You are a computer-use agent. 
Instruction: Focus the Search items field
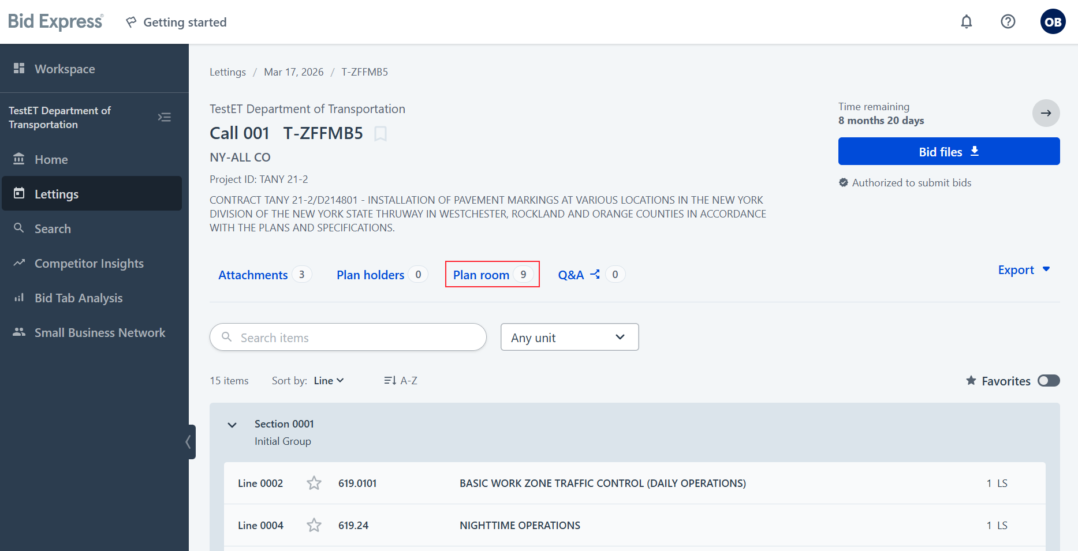pos(348,337)
